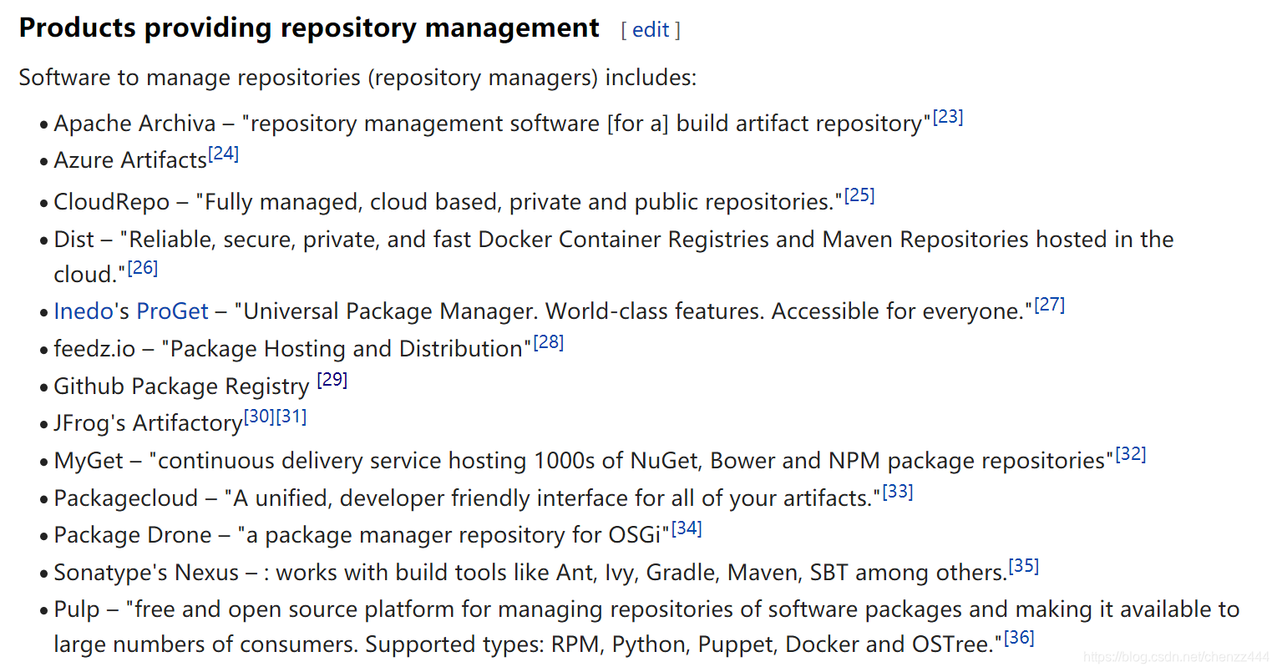The width and height of the screenshot is (1277, 672).
Task: Click the text Azure Artifacts
Action: coord(130,160)
